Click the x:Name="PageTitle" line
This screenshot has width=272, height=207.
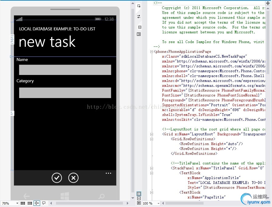206,197
